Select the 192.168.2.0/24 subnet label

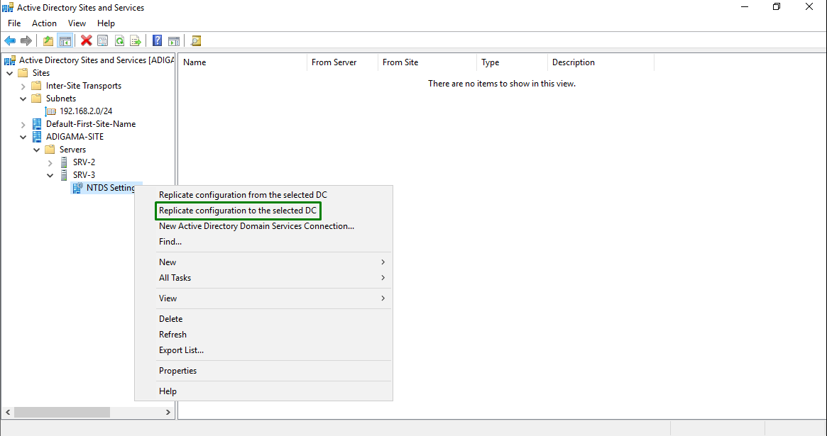point(86,111)
